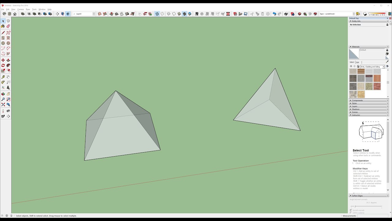Select the Paint Bucket tool
The width and height of the screenshot is (392, 221).
pos(3,26)
